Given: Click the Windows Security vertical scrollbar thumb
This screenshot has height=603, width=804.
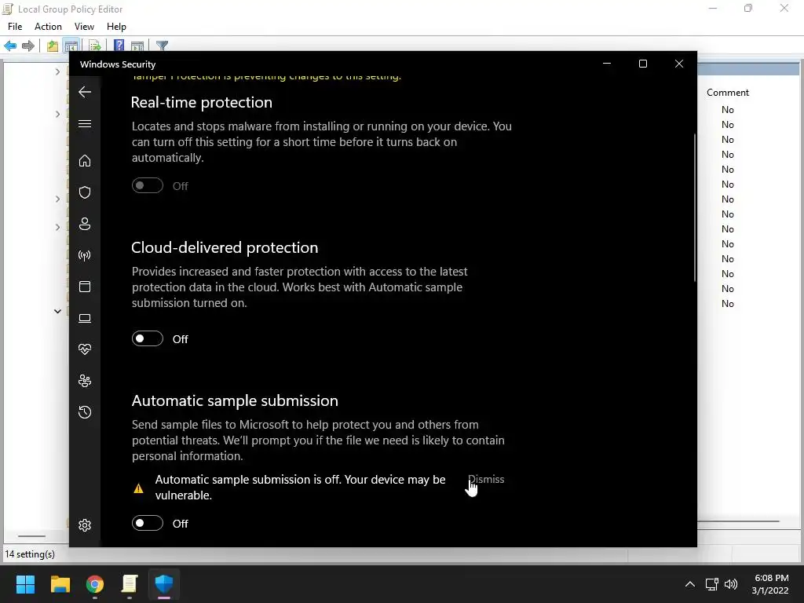Looking at the screenshot, I should click(x=695, y=207).
